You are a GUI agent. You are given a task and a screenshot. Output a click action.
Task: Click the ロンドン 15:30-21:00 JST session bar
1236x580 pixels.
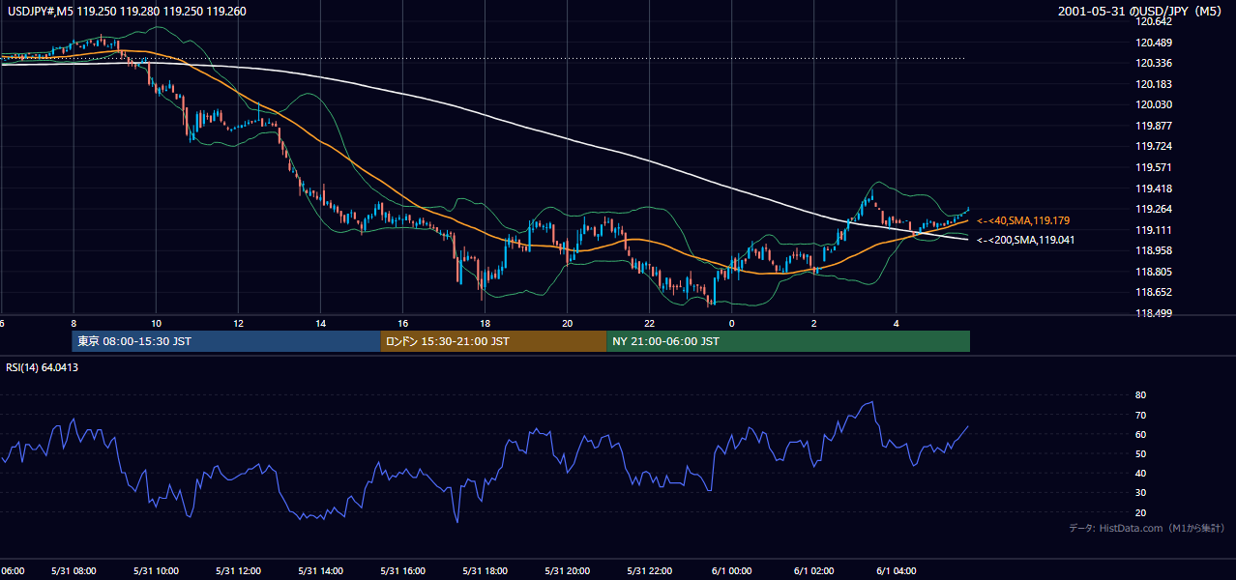point(493,341)
